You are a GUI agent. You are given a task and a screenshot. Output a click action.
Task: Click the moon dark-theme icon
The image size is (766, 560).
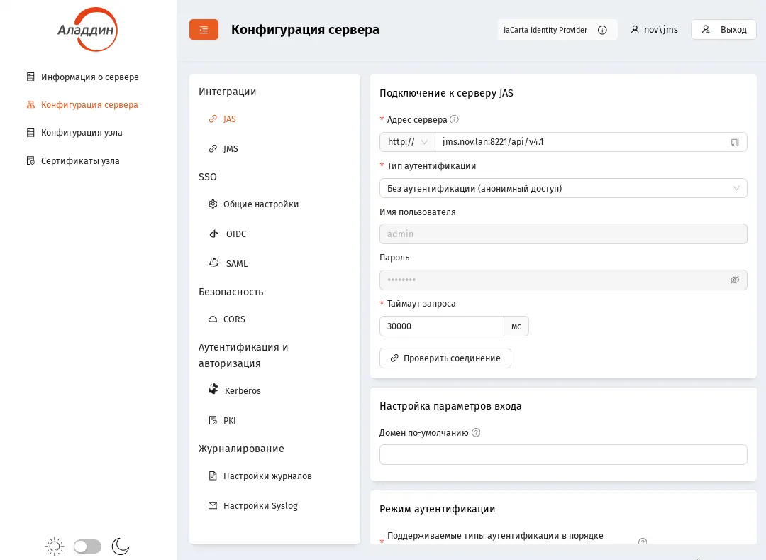120,547
